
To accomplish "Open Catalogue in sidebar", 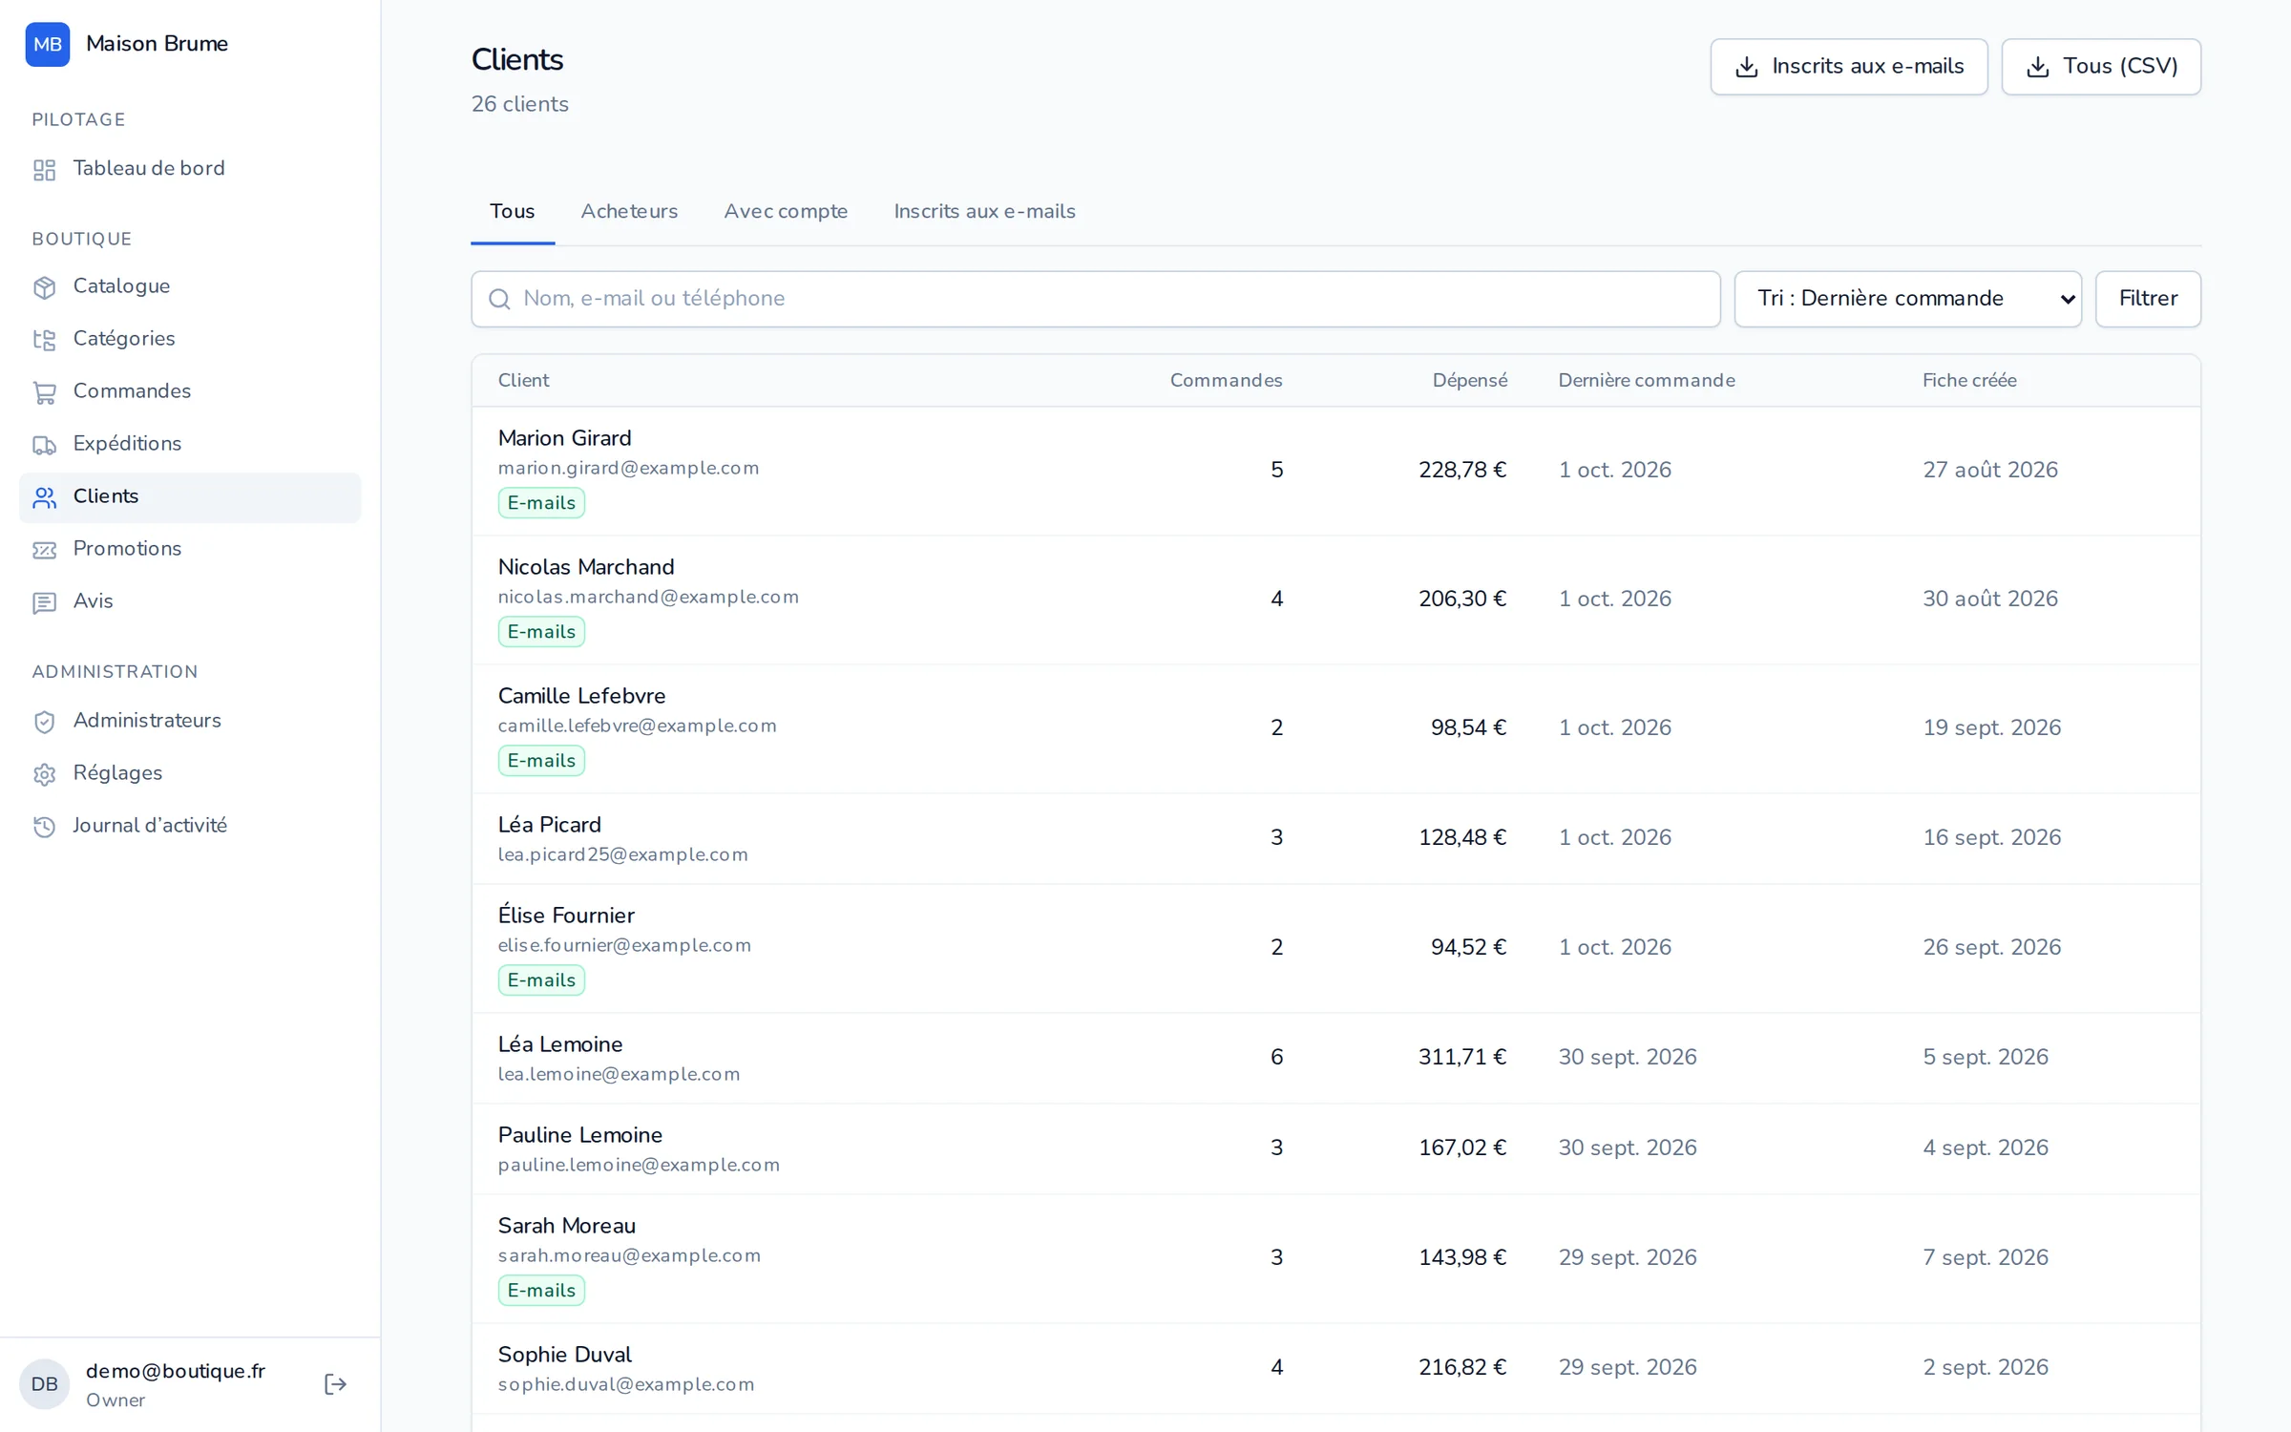I will tap(190, 286).
